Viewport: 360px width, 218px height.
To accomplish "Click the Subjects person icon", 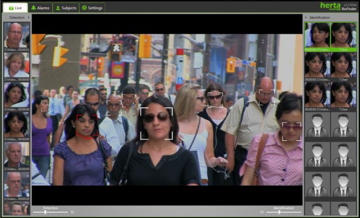I will 58,8.
